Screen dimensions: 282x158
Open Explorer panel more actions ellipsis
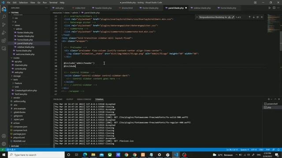click(x=46, y=8)
